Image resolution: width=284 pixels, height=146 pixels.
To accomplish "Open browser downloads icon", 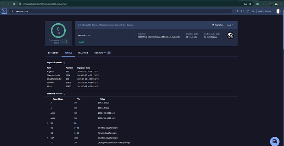I will (x=271, y=4).
